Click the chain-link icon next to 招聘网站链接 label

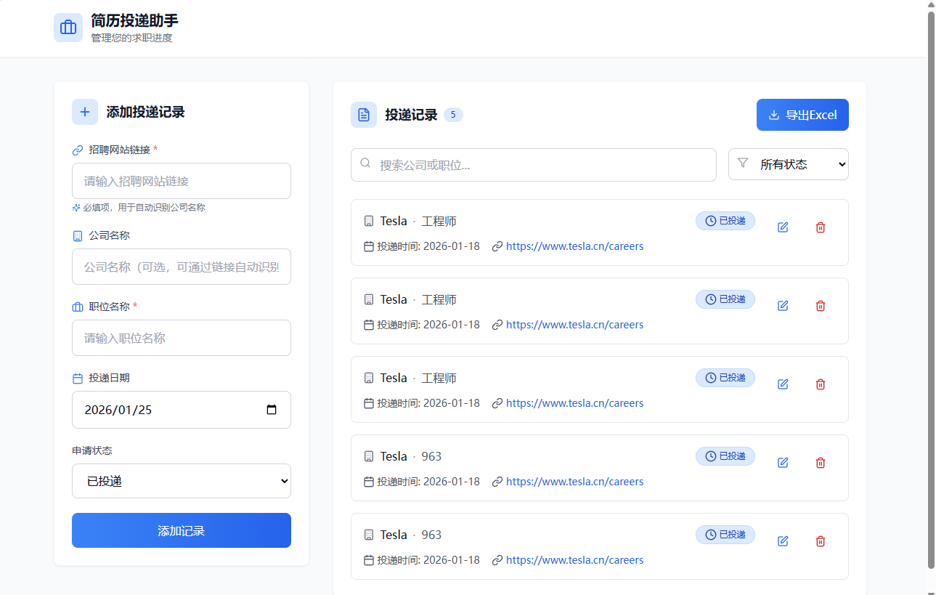pos(78,150)
